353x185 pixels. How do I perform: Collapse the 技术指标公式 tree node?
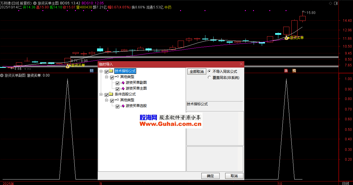[x=101, y=71]
